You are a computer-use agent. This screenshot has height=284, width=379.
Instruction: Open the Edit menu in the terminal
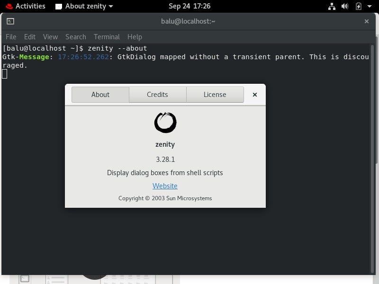pyautogui.click(x=29, y=37)
